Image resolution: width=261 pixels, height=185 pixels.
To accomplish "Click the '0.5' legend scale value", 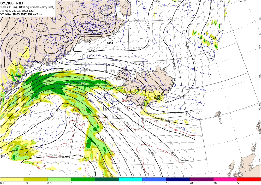I will (49, 183).
